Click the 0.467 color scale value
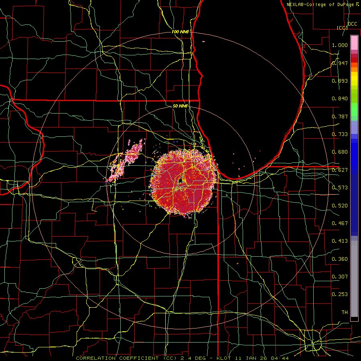 coord(340,223)
